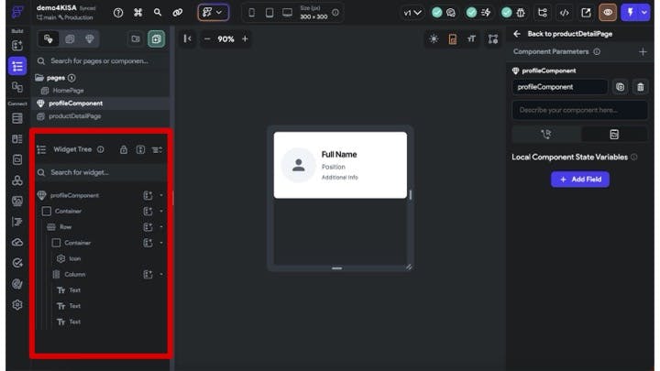
Task: Toggle the orange eye preview button
Action: tap(608, 13)
